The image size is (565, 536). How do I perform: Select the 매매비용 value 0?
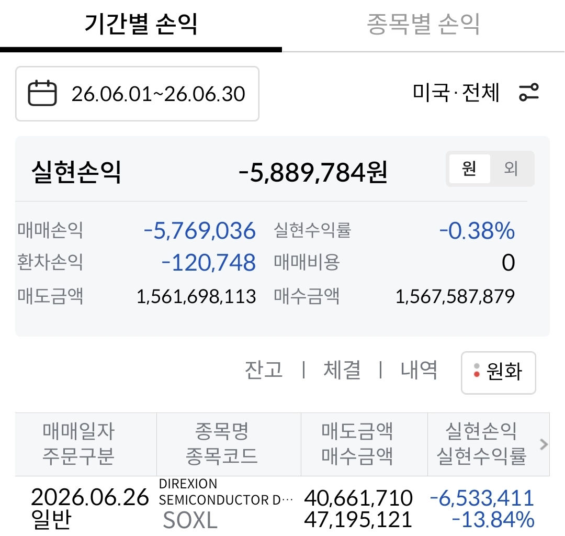tap(508, 262)
